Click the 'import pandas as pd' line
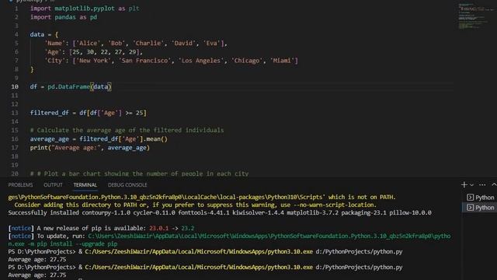The width and height of the screenshot is (497, 280). [64, 17]
